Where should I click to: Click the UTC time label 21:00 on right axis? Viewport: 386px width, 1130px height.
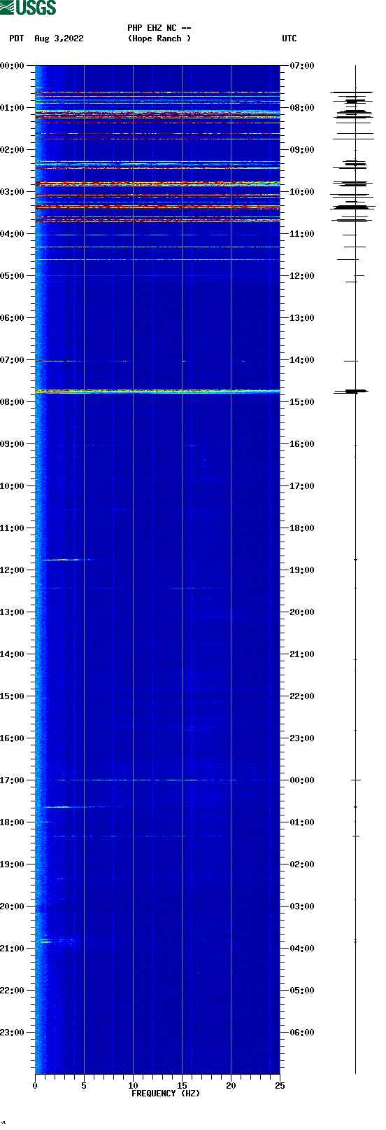302,654
